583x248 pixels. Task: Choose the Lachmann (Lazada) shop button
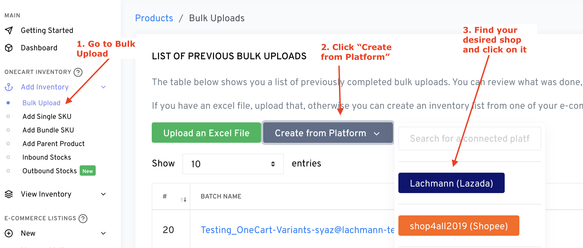tap(451, 183)
